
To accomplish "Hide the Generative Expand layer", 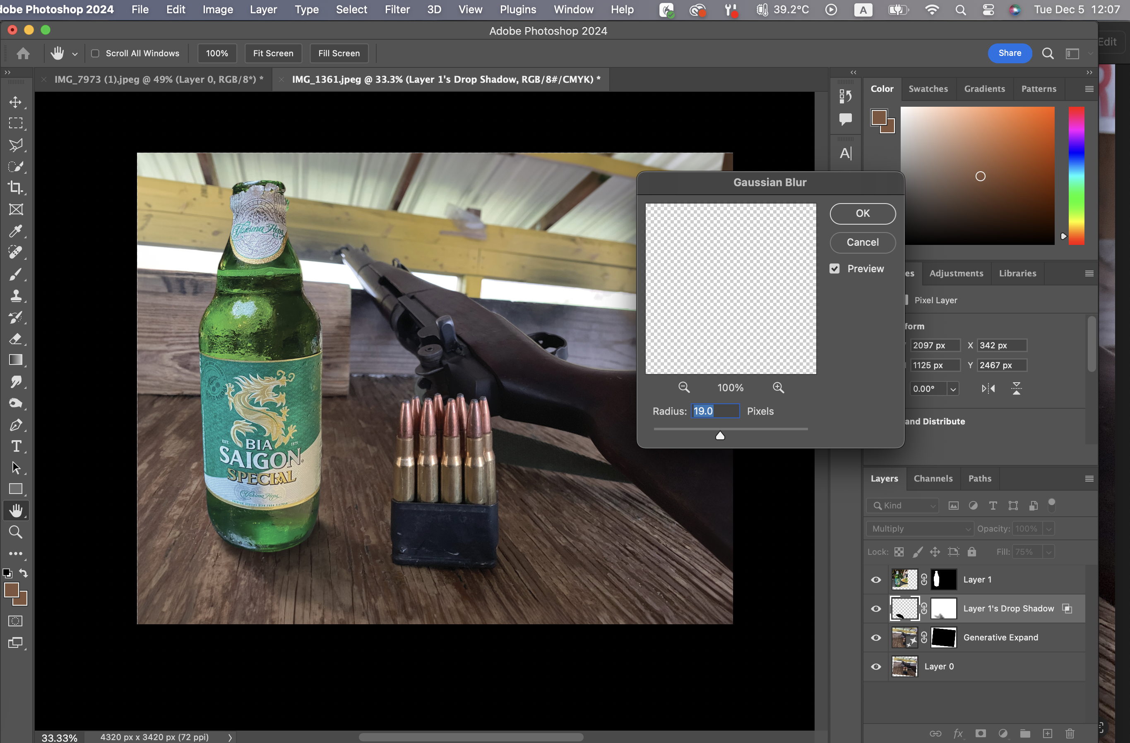I will pyautogui.click(x=875, y=637).
